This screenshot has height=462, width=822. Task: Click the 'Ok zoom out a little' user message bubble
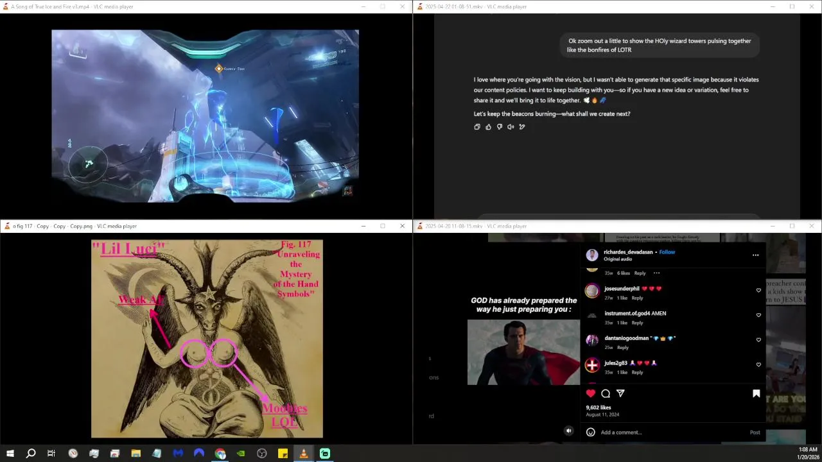(659, 45)
